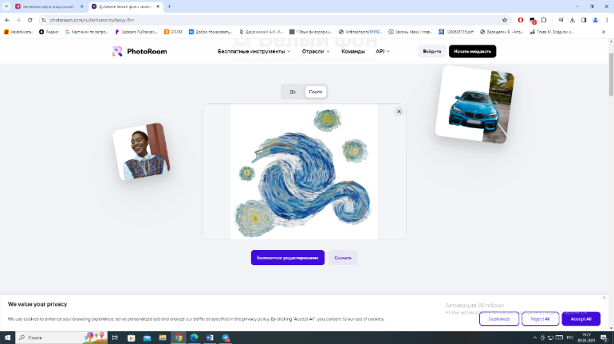View site information icon in address bar
Screen dimensions: 614x344
click(x=44, y=20)
